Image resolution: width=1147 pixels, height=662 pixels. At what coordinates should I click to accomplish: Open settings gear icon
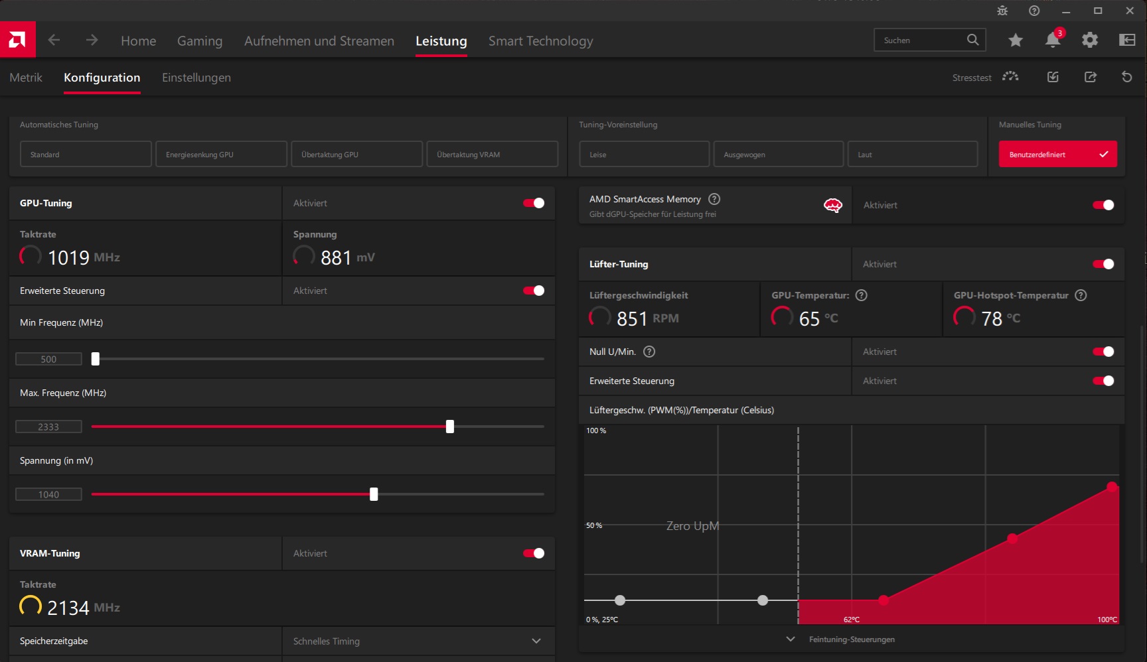(1090, 40)
